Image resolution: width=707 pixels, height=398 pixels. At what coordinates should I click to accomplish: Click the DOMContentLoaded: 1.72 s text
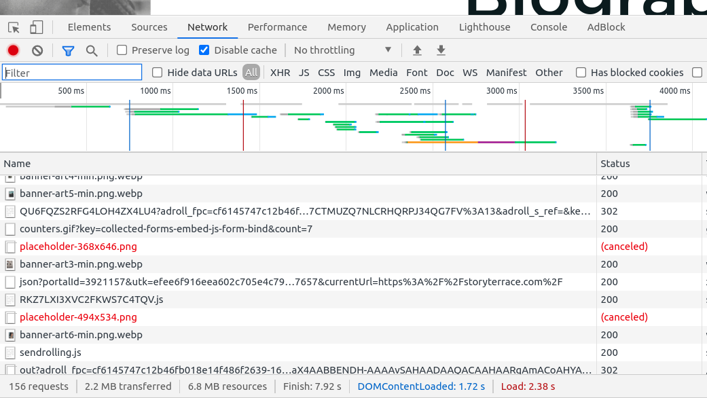421,386
